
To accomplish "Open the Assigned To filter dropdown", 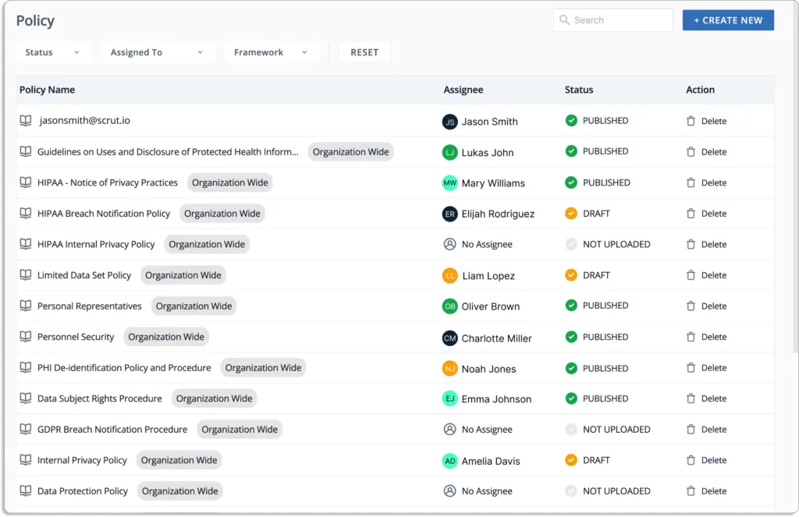I will click(x=157, y=52).
